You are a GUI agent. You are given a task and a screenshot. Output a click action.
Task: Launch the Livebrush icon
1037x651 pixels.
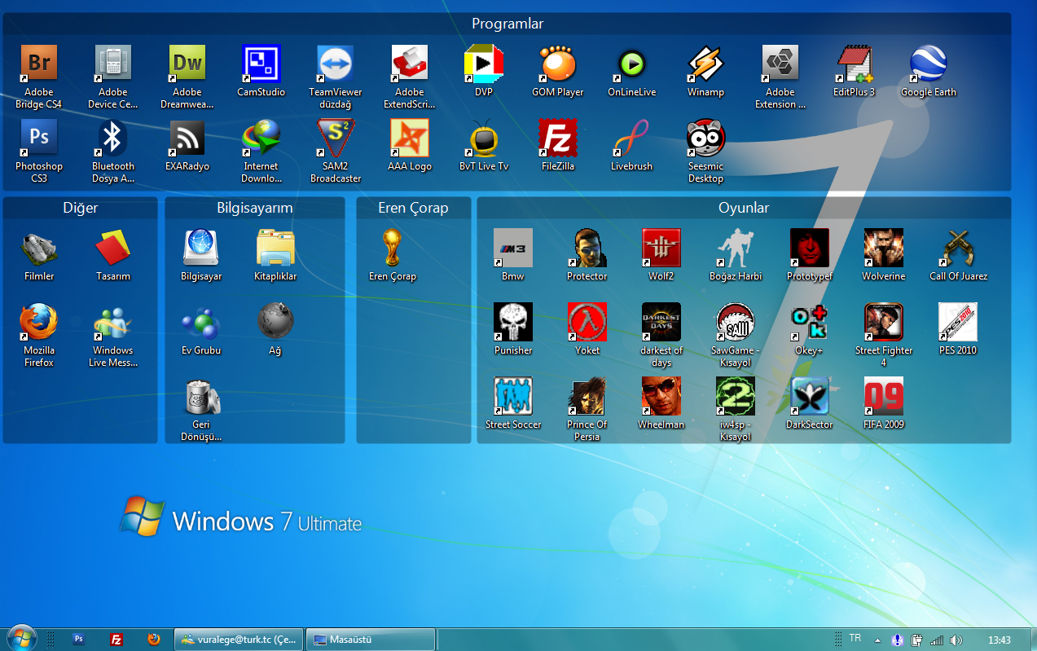[632, 138]
